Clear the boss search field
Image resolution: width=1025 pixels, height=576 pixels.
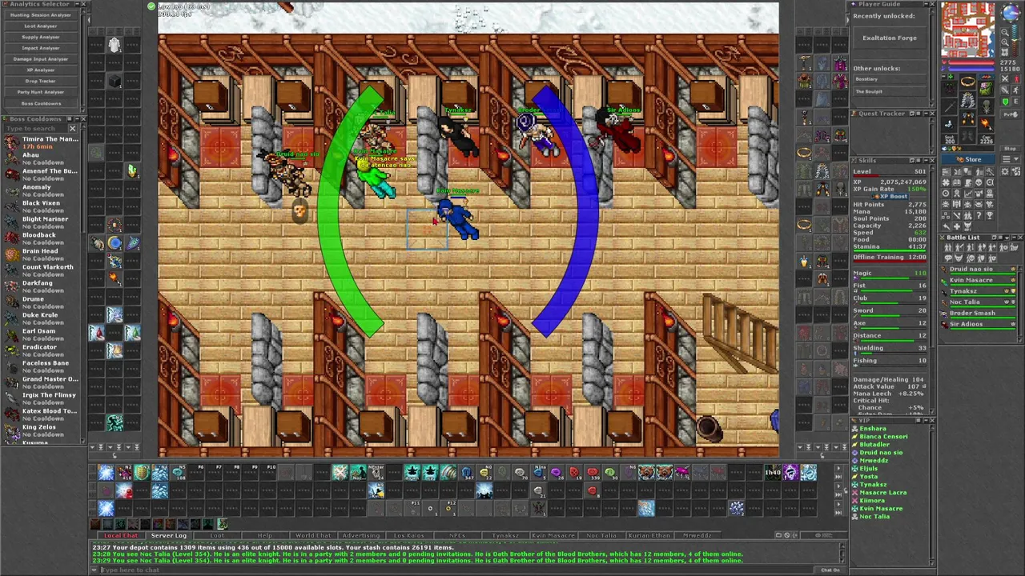[72, 128]
